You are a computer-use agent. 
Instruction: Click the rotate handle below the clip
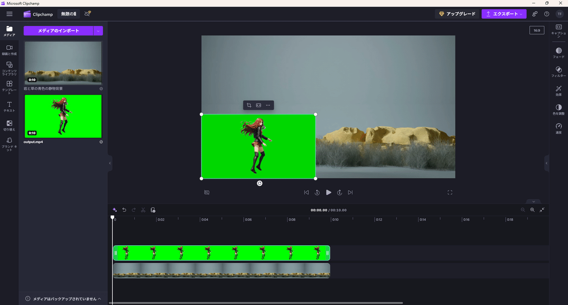click(x=259, y=183)
